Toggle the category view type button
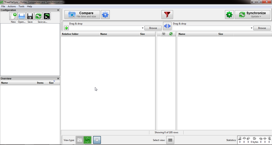 coord(80,140)
